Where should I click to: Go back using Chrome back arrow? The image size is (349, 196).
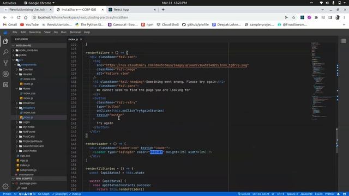[x=5, y=17]
